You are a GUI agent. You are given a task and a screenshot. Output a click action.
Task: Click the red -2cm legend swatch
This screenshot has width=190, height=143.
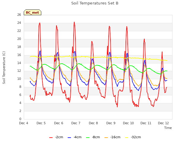click(51, 138)
